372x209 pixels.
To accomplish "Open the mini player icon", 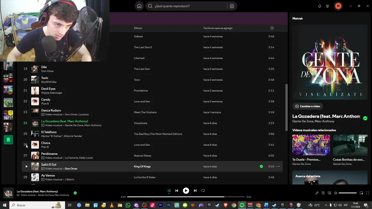I will pyautogui.click(x=362, y=193).
